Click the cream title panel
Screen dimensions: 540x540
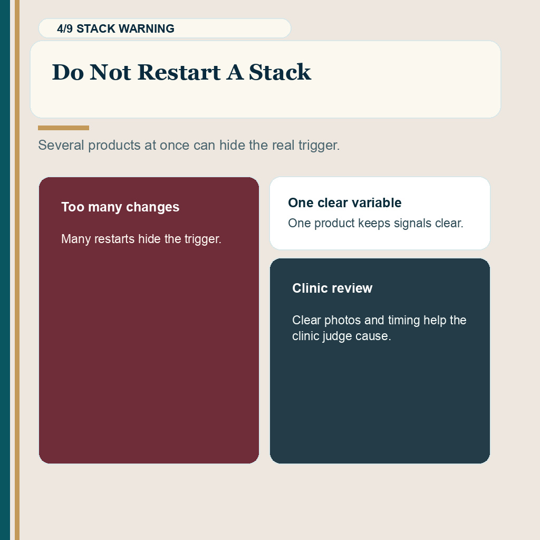click(x=265, y=79)
